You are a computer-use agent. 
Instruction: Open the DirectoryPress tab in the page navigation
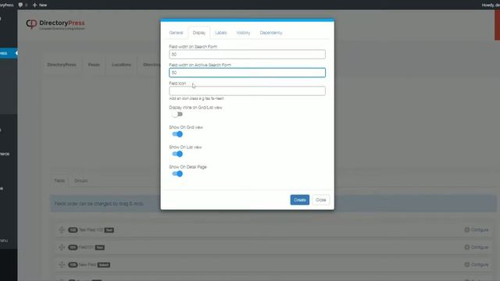click(62, 65)
